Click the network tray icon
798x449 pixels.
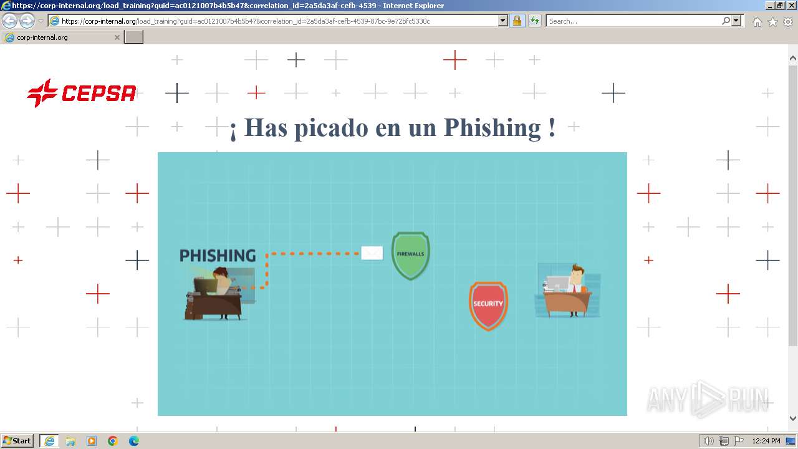tap(724, 441)
